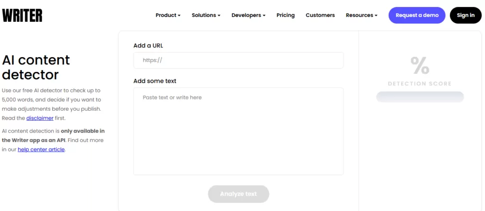Expand the Developers dropdown menu
Screen dimensions: 485x211
(x=248, y=15)
